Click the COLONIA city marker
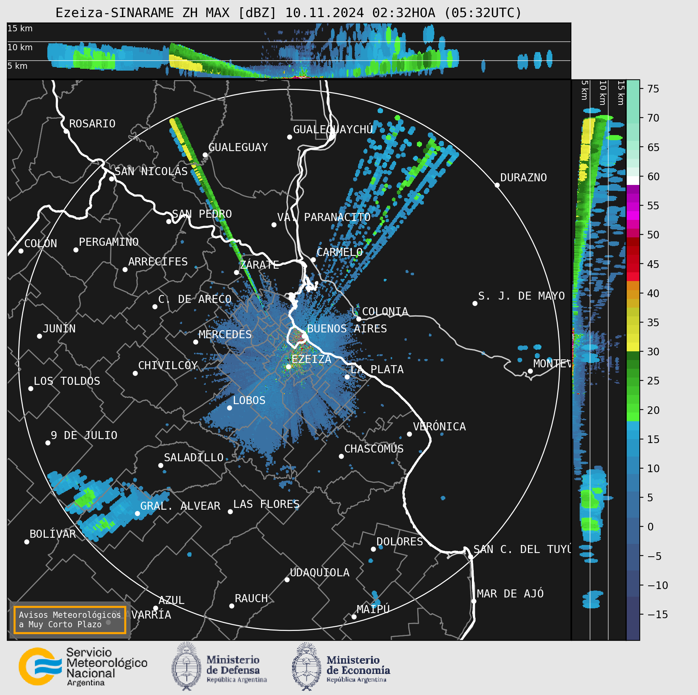Image resolution: width=698 pixels, height=695 pixels. (x=359, y=319)
